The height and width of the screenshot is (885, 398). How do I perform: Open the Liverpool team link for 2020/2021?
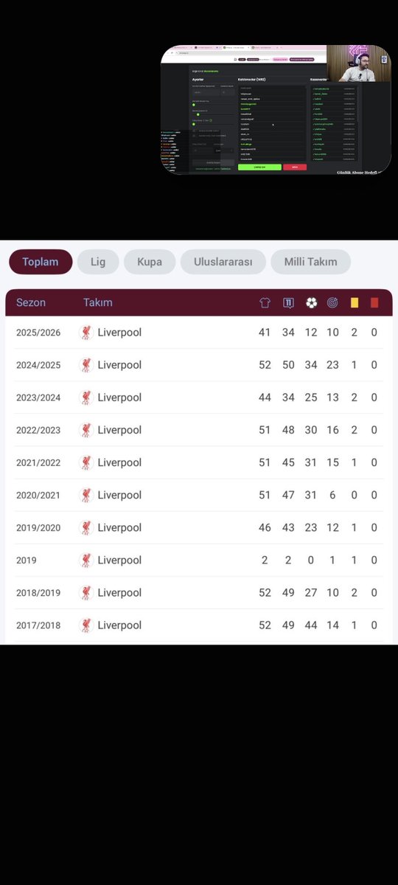coord(119,495)
